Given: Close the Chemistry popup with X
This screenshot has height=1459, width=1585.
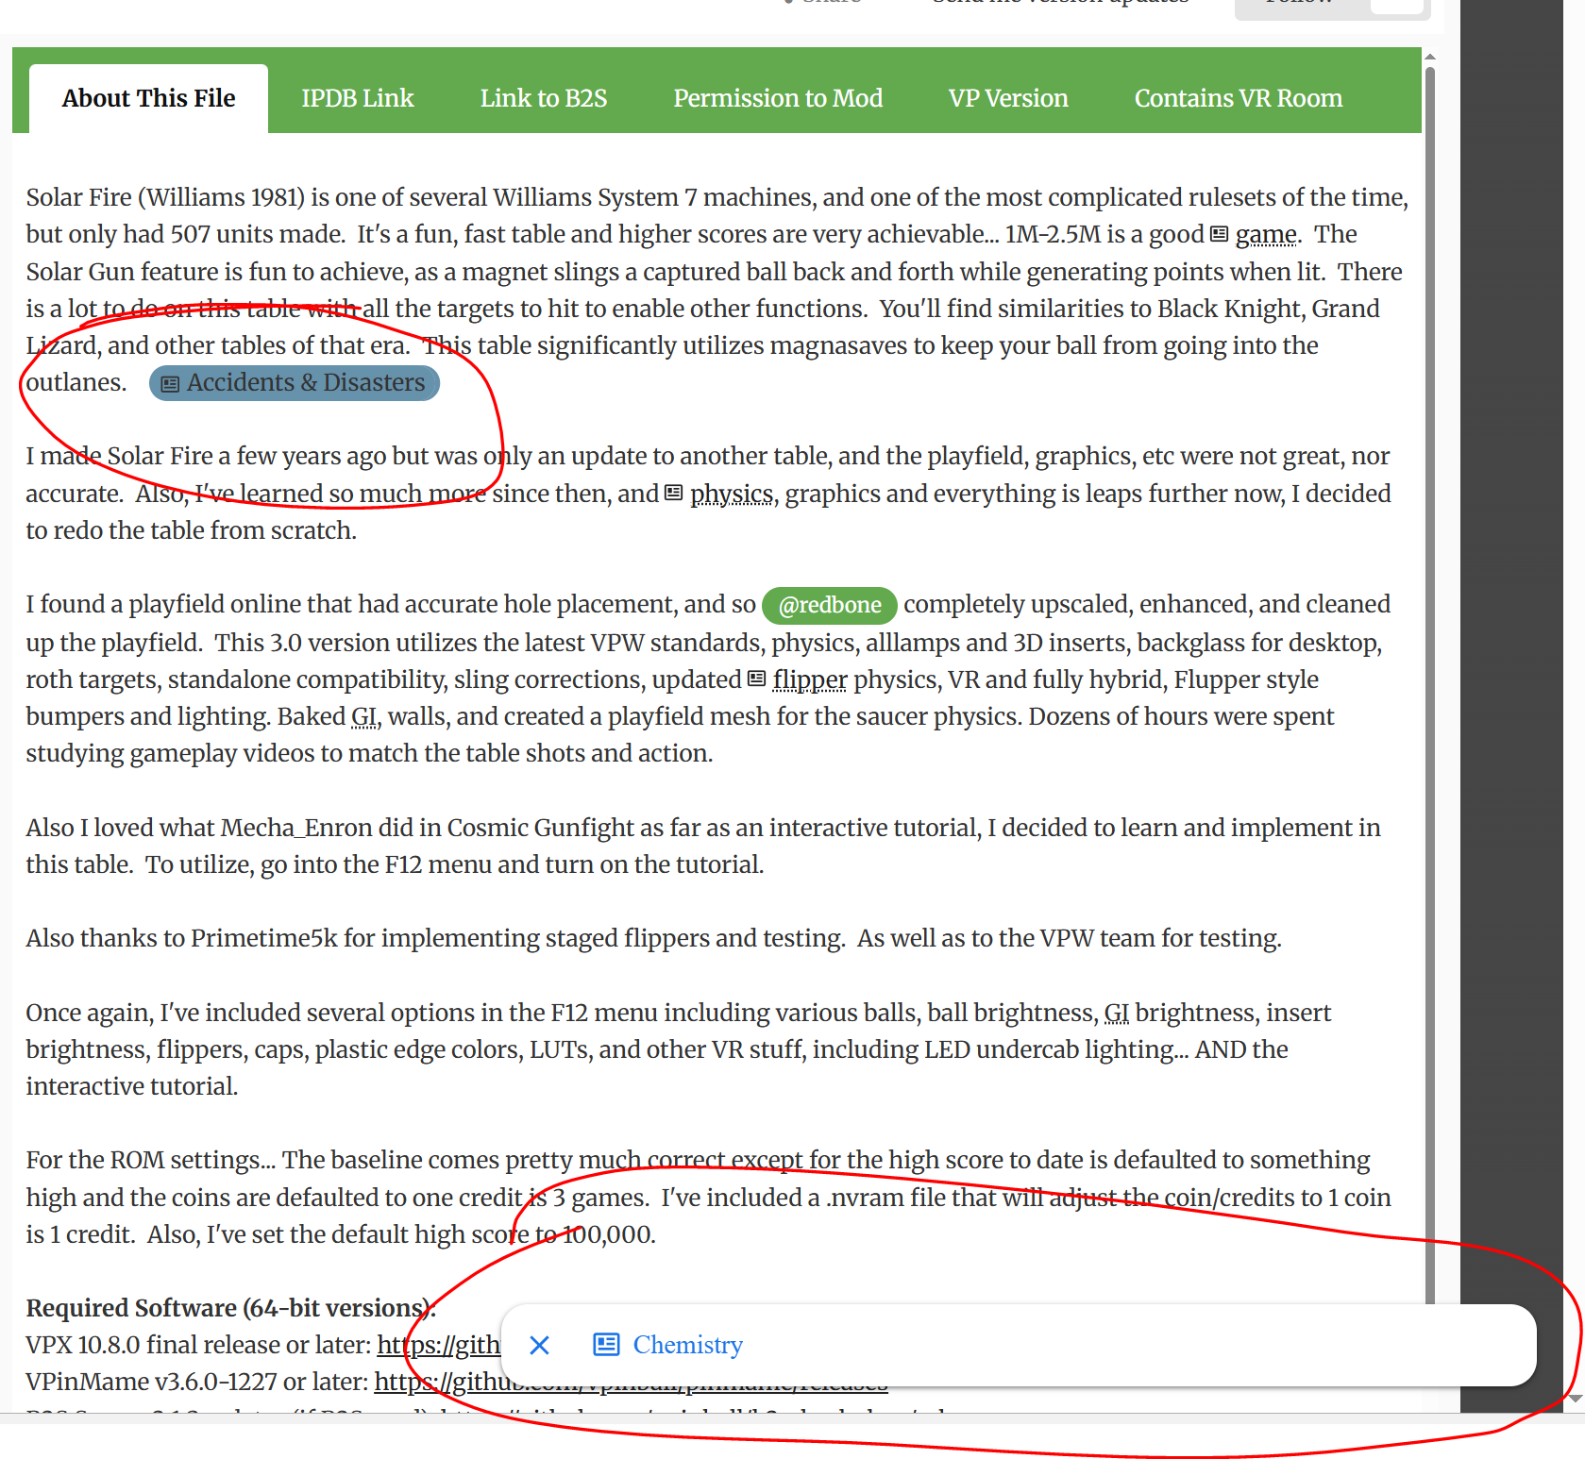Looking at the screenshot, I should tap(539, 1345).
